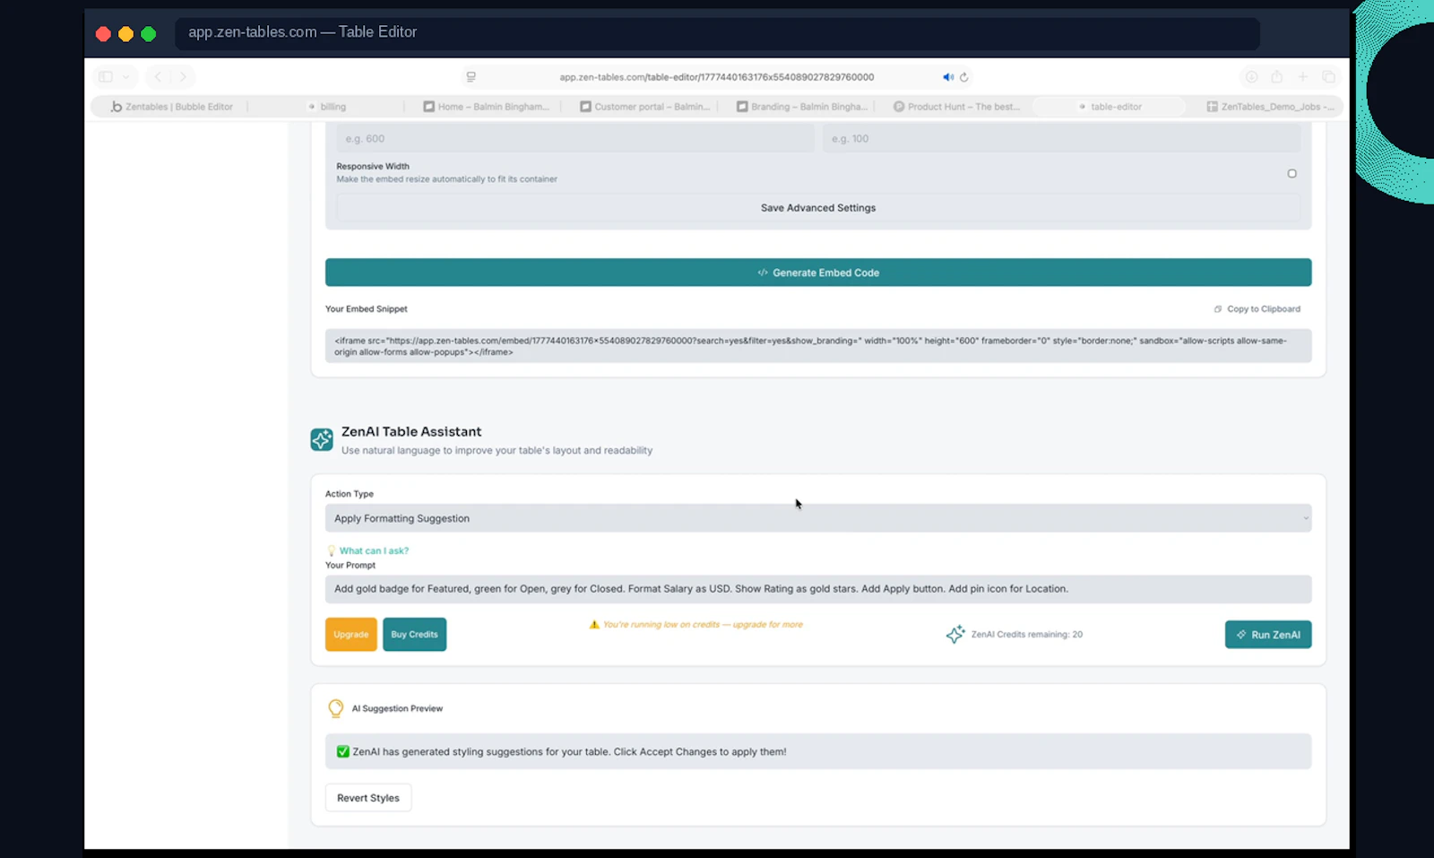The image size is (1434, 858).
Task: Show tab overview icon
Action: click(x=1328, y=77)
